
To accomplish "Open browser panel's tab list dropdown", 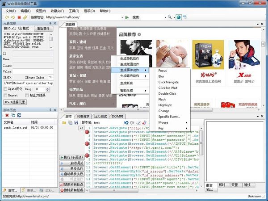I will coord(258,24).
